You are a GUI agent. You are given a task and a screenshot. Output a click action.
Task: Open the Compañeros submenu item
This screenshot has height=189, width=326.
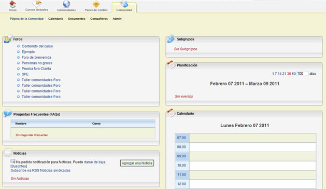tap(99, 19)
